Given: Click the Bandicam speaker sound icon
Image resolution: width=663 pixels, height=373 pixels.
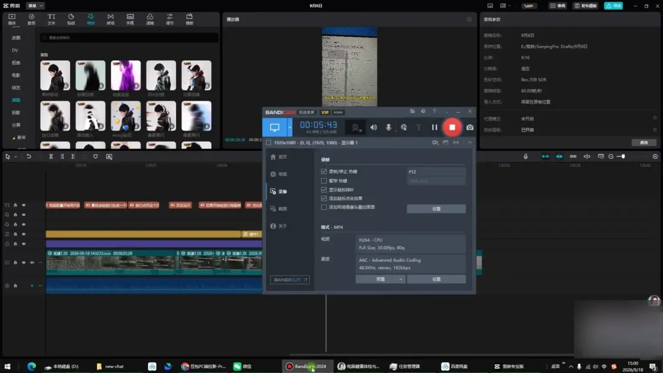Looking at the screenshot, I should [x=374, y=127].
